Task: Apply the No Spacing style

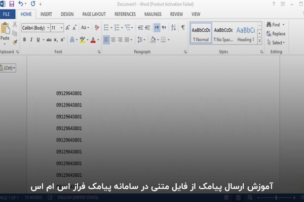Action: pos(223,34)
